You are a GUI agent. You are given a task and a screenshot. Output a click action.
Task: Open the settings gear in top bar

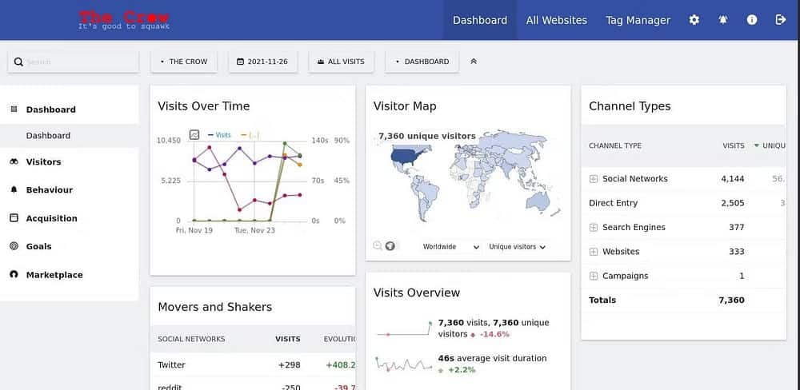point(694,20)
